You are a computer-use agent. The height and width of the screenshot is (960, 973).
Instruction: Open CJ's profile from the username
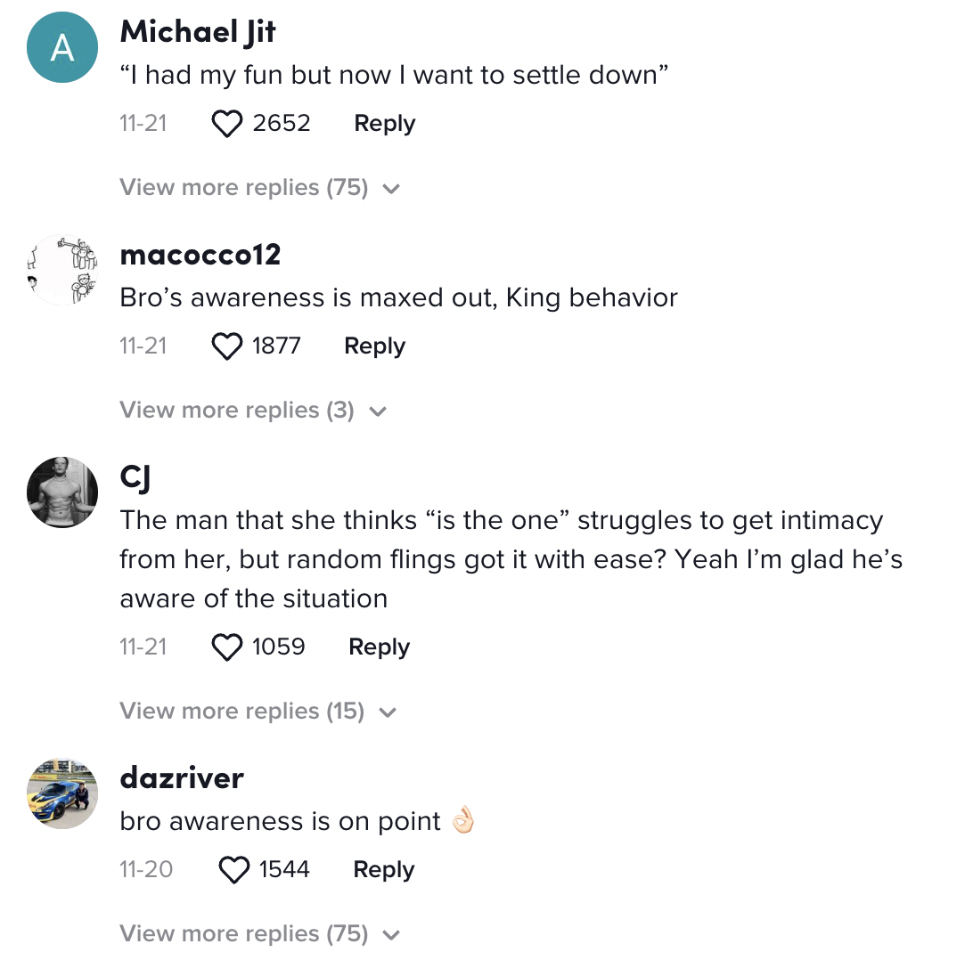(x=135, y=478)
